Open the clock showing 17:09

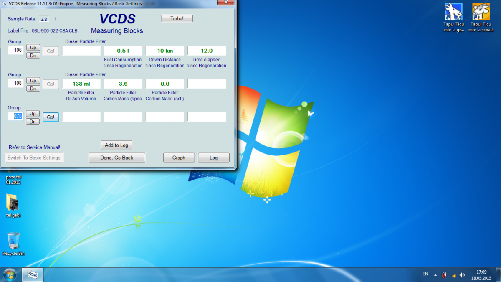pos(481,272)
